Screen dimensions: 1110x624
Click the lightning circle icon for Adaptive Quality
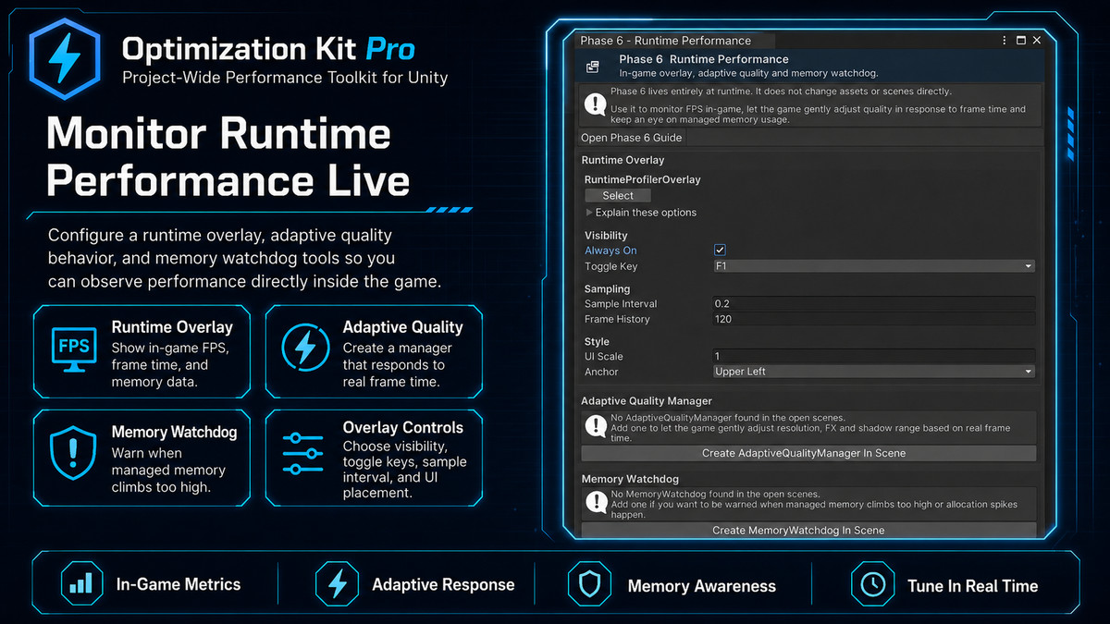[x=305, y=349]
